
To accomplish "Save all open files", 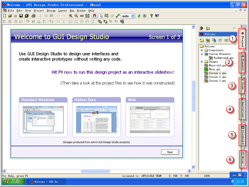I will pyautogui.click(x=27, y=16).
